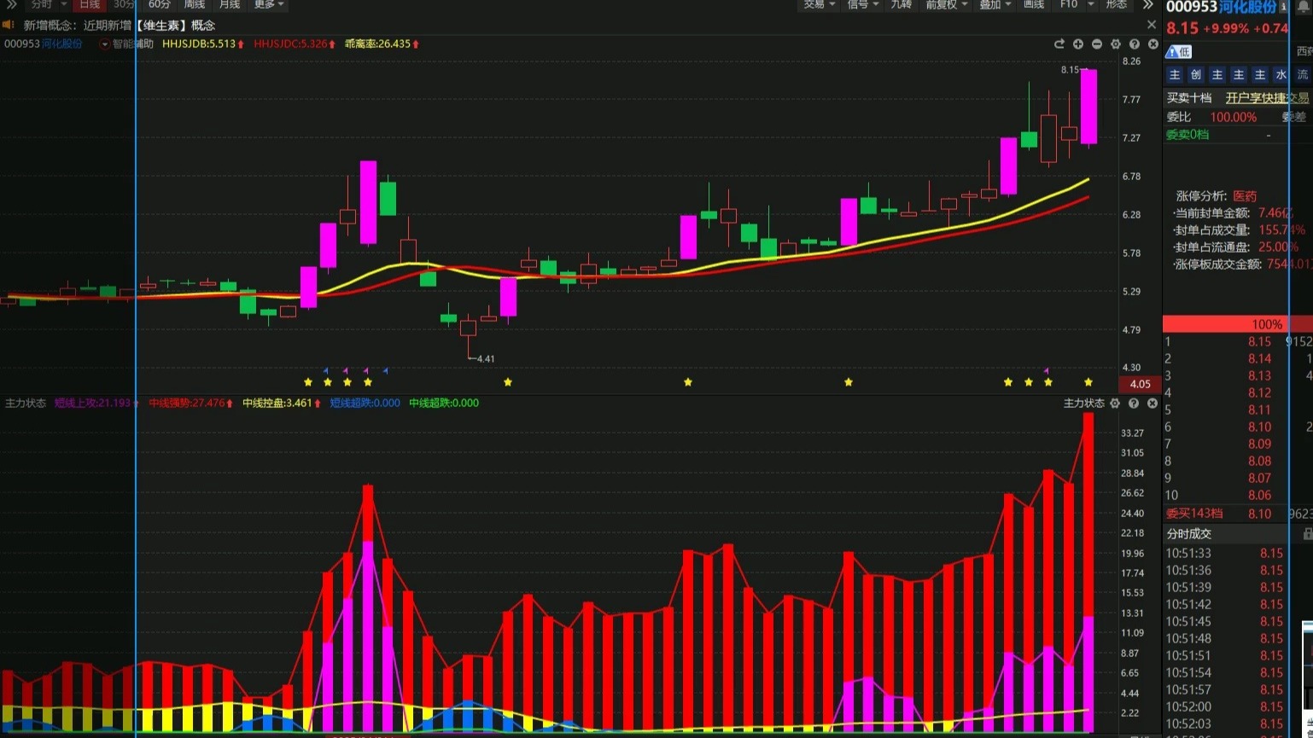Open K-line chart settings gear icon
The height and width of the screenshot is (738, 1313).
point(1116,44)
